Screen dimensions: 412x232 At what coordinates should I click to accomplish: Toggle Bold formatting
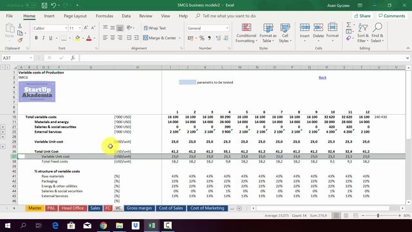pyautogui.click(x=36, y=38)
